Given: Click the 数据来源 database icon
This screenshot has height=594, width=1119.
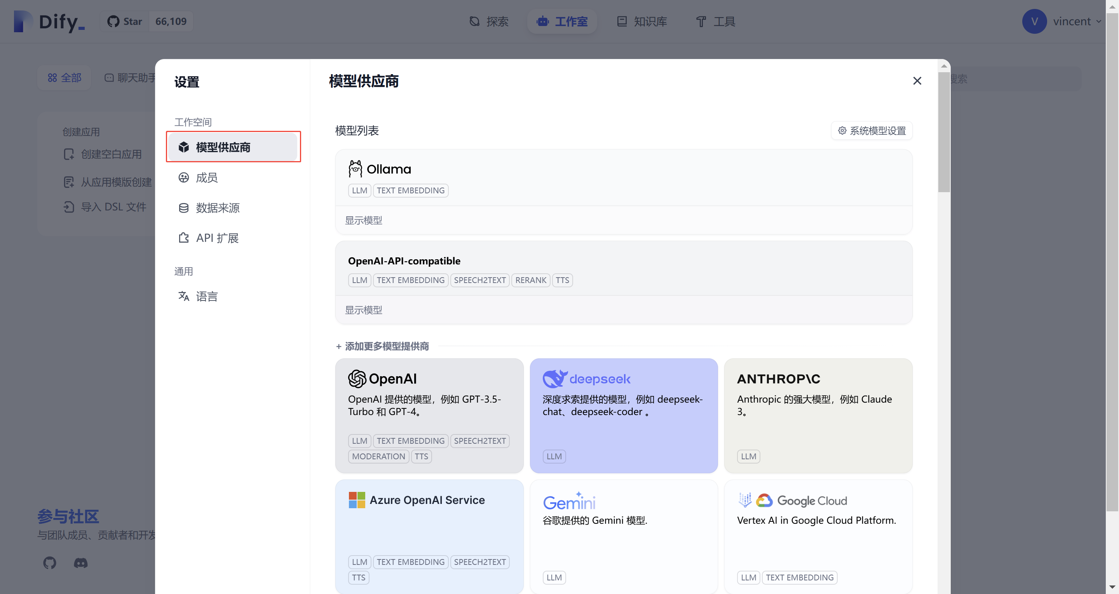Looking at the screenshot, I should point(184,208).
